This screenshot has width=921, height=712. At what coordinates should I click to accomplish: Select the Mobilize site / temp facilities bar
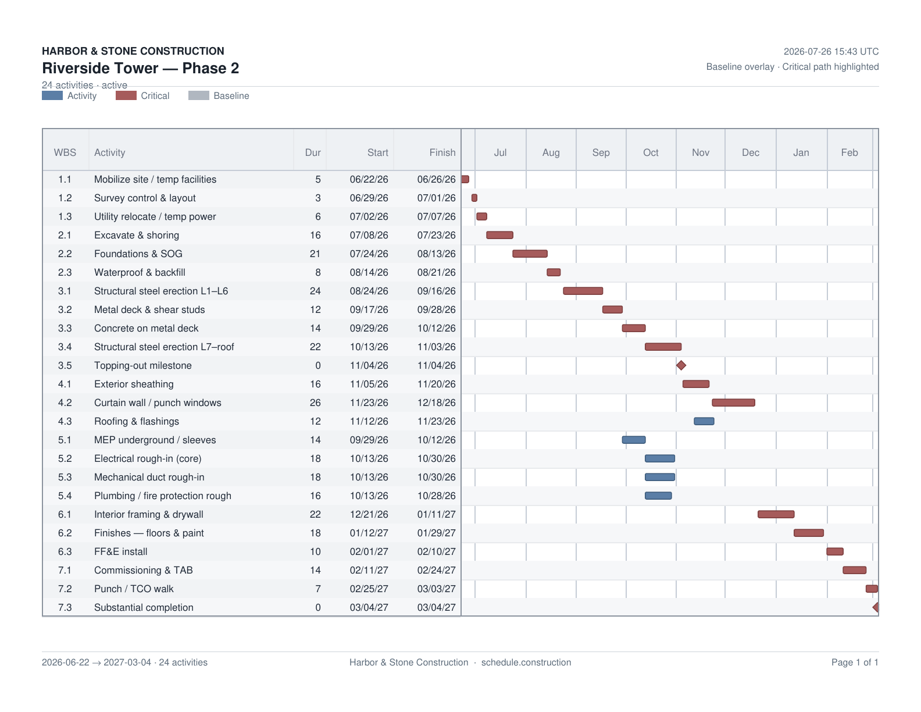(x=465, y=179)
